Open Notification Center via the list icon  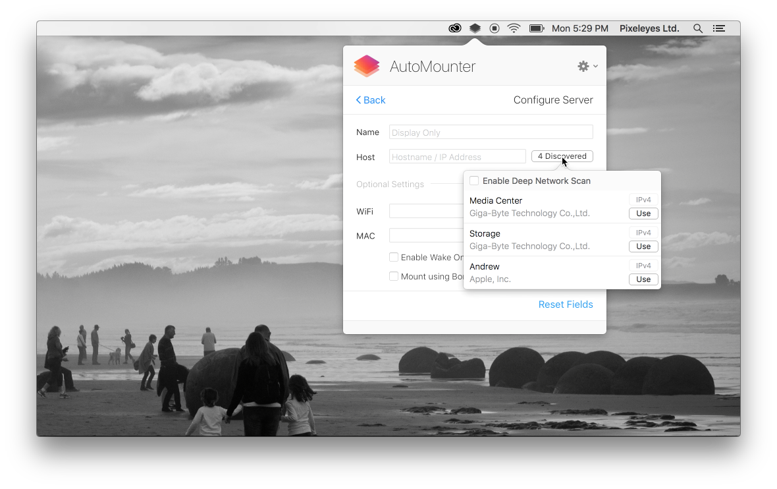(718, 28)
